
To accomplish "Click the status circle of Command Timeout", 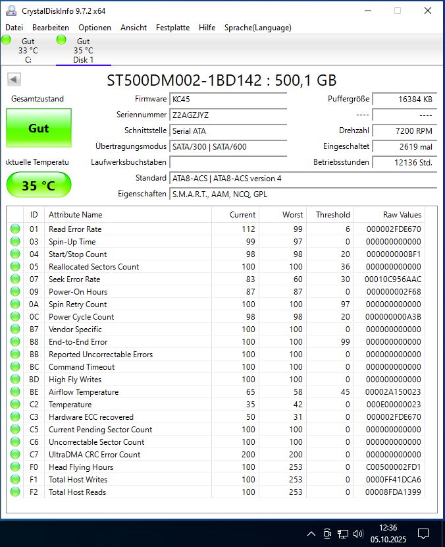I will coord(15,366).
